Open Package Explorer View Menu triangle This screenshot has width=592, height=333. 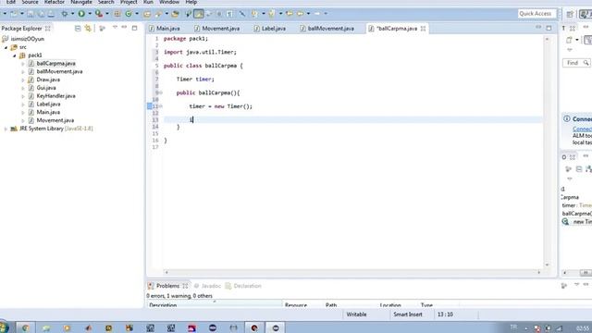pyautogui.click(x=115, y=28)
